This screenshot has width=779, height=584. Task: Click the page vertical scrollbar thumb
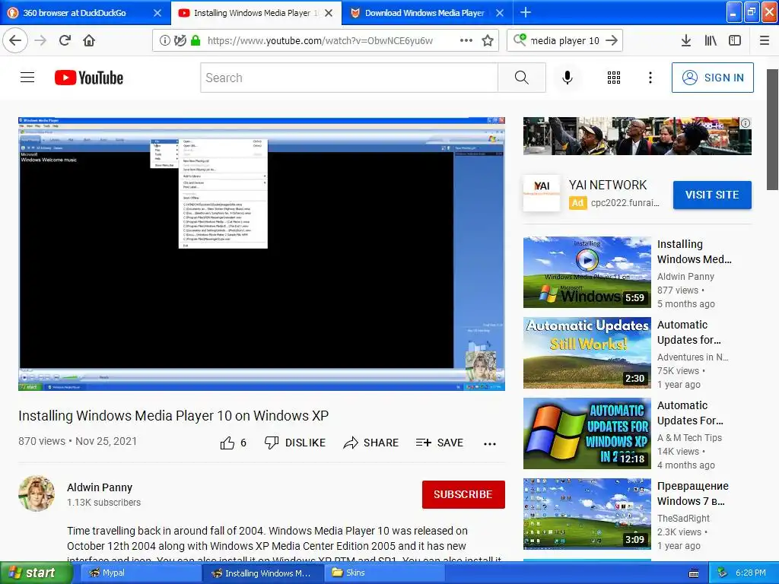click(x=773, y=129)
